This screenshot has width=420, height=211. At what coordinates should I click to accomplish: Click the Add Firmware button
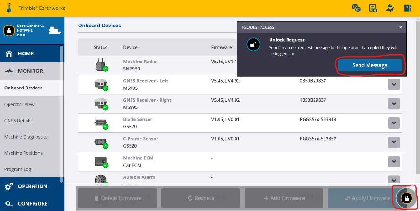pos(284,198)
